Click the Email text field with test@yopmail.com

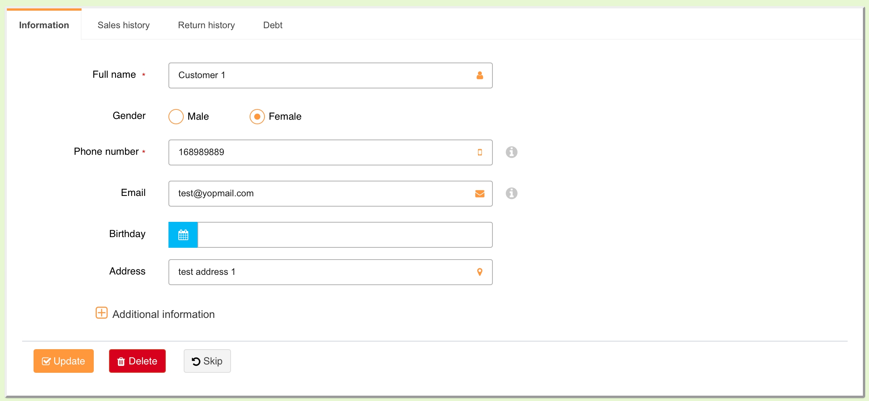point(320,194)
